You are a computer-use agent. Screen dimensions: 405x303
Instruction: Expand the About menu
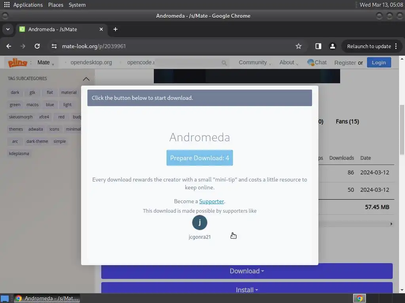point(289,63)
